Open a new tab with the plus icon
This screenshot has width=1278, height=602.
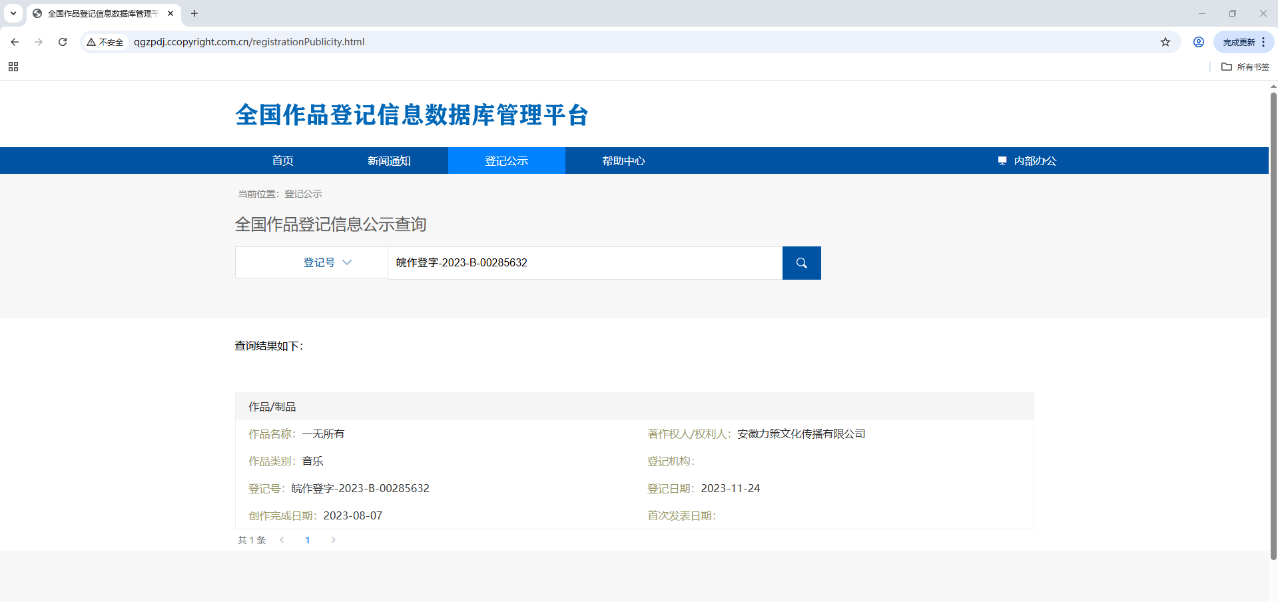pyautogui.click(x=194, y=13)
